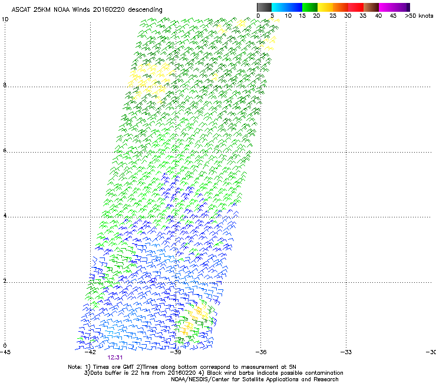Click the orange 25-30 knots color swatch
The width and height of the screenshot is (436, 383).
[x=341, y=7]
